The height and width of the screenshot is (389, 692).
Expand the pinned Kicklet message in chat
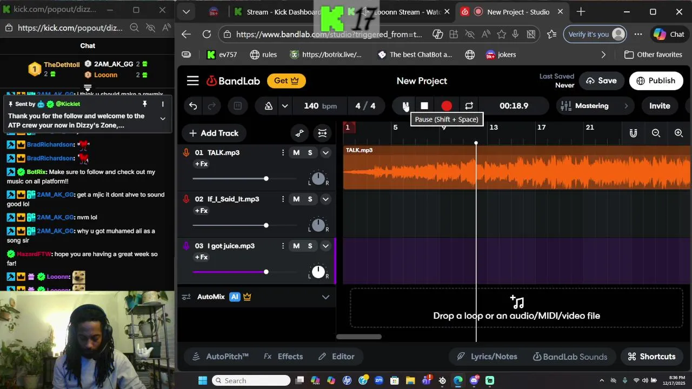coord(163,118)
